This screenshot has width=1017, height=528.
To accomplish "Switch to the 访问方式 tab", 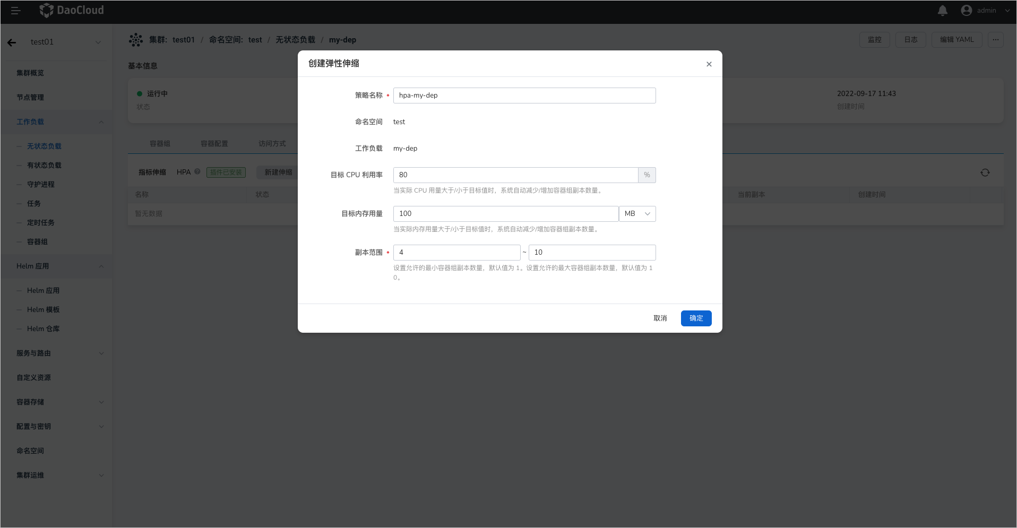I will pyautogui.click(x=272, y=144).
